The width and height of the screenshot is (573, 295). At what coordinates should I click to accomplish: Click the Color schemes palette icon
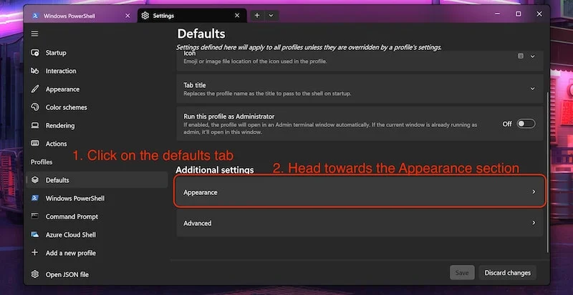(35, 107)
